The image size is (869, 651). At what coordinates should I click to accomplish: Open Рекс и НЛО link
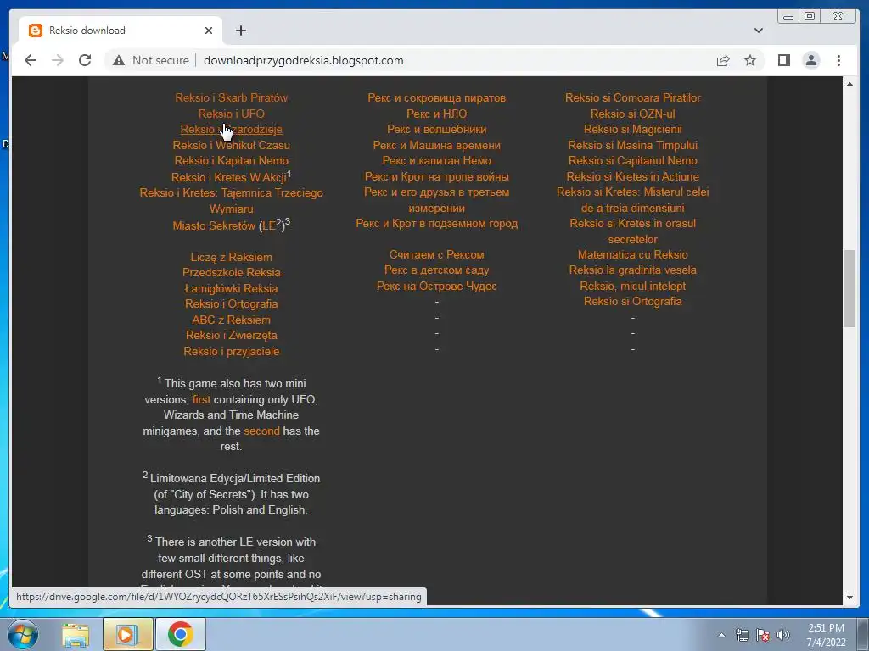[437, 114]
